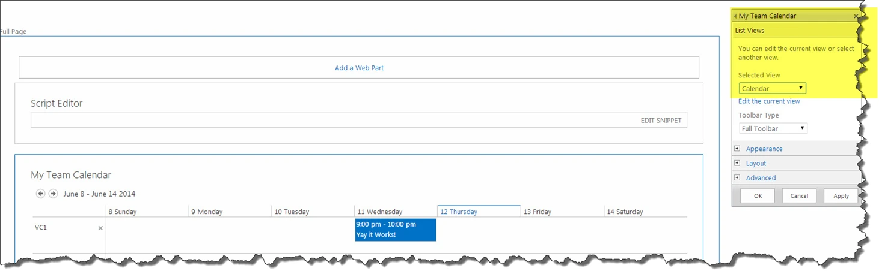Viewport: 879px width, 277px height.
Task: Collapse My Team Calendar tool pane arrow
Action: 735,16
